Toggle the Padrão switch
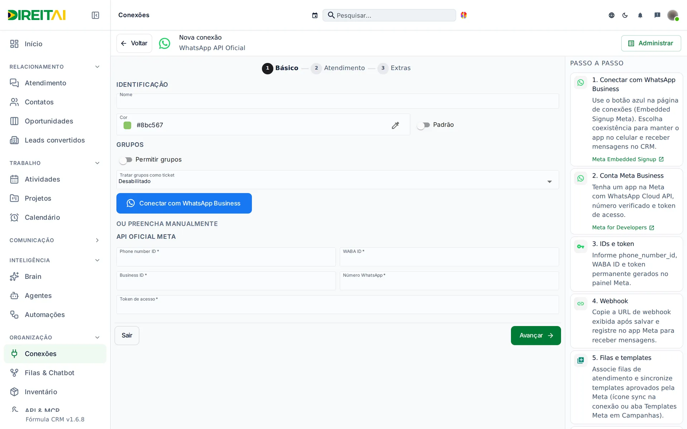Viewport: 687px width, 429px height. (423, 125)
